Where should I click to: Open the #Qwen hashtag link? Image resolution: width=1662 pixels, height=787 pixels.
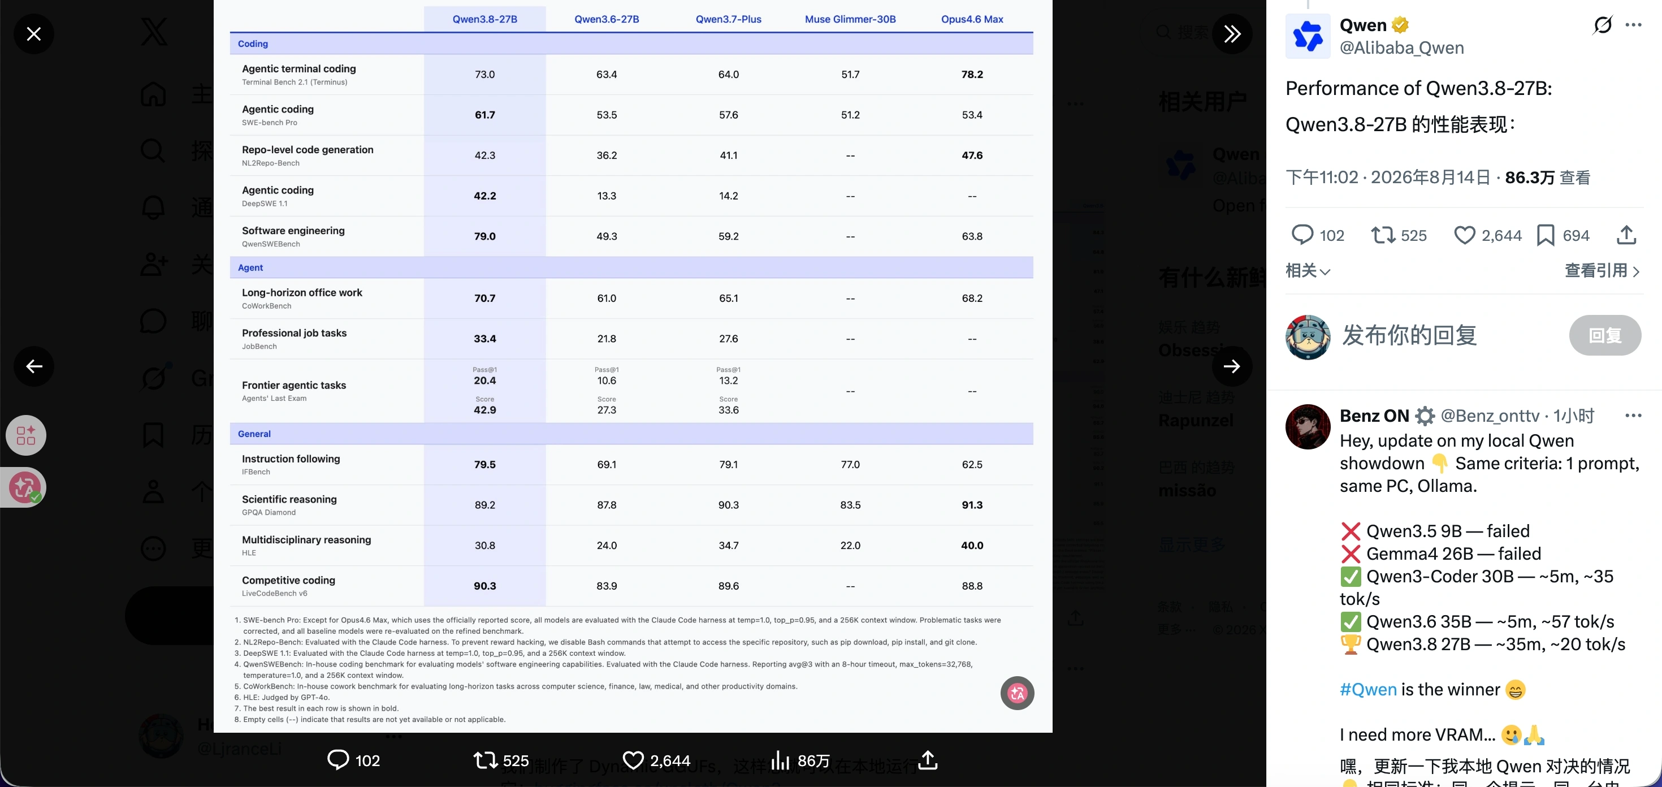[1368, 689]
